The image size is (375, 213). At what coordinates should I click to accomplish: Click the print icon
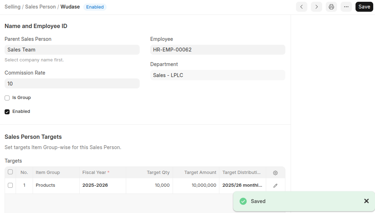pyautogui.click(x=331, y=7)
